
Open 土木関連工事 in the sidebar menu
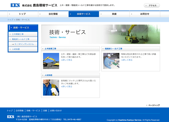pyautogui.click(x=23, y=34)
